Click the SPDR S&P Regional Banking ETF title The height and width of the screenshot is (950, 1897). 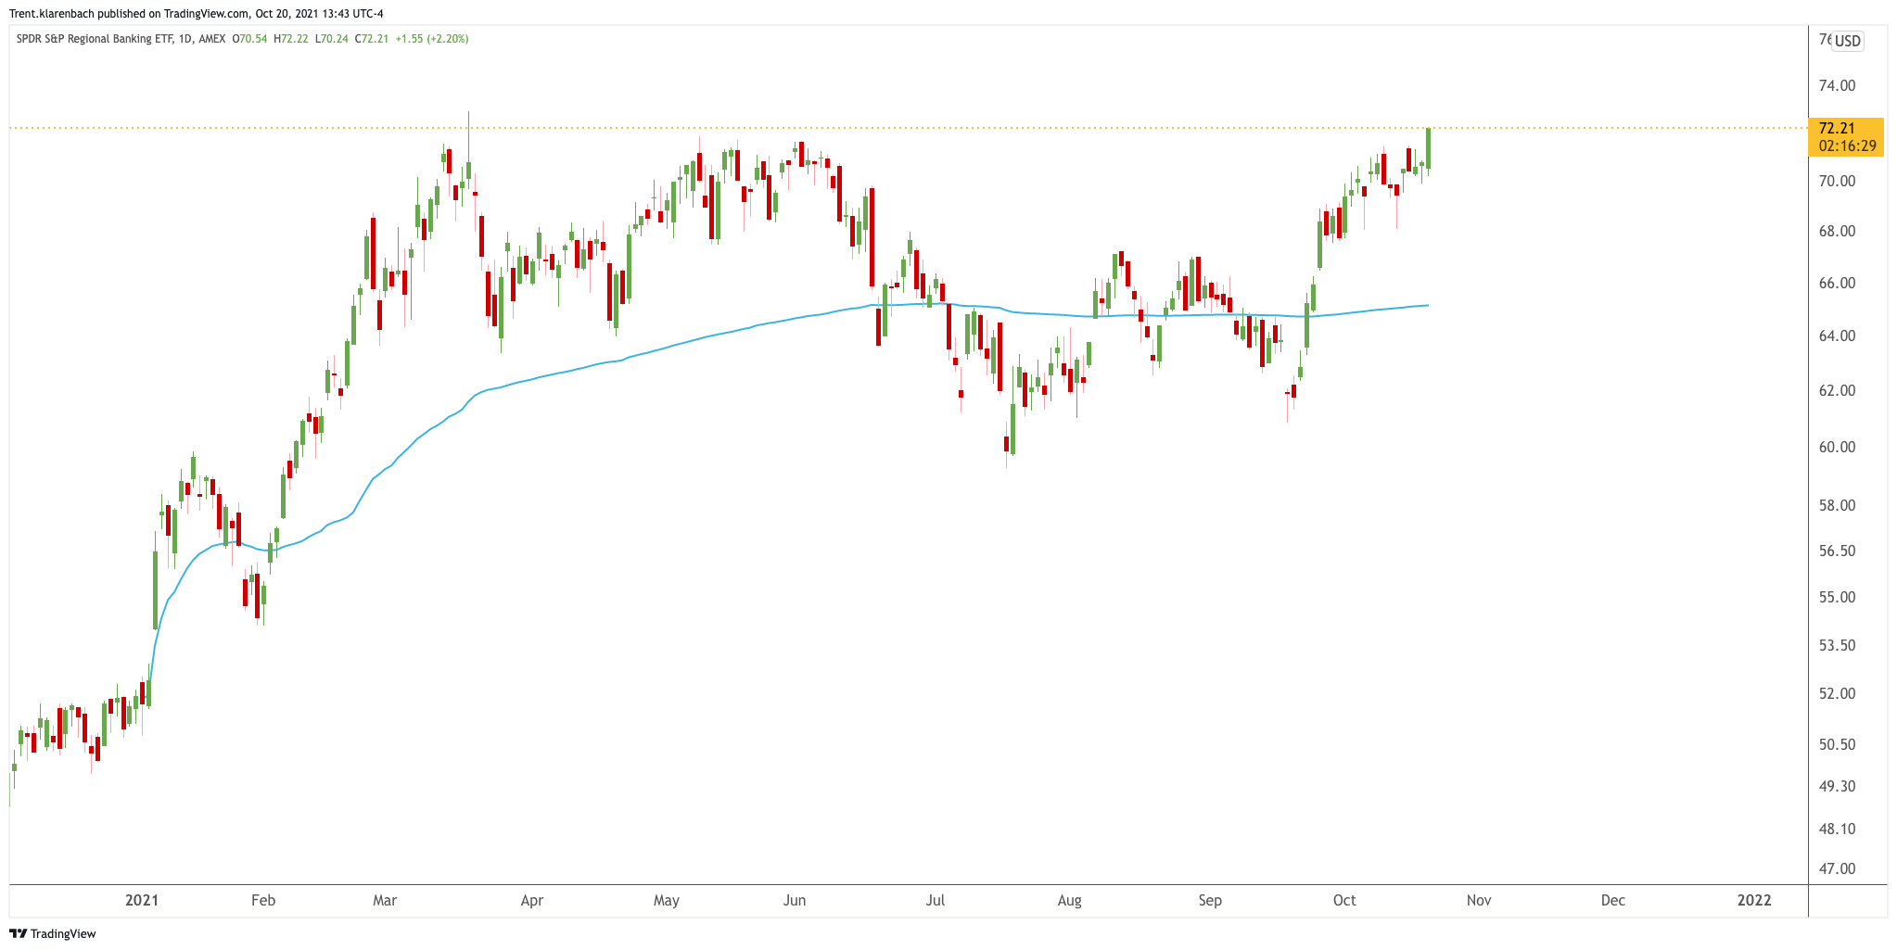95,39
